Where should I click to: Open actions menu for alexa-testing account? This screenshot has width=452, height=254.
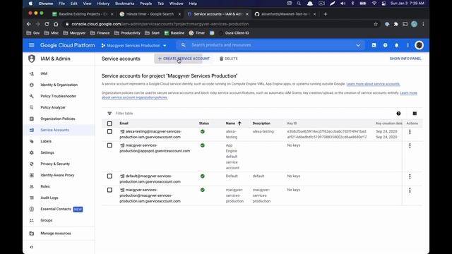[x=410, y=132]
